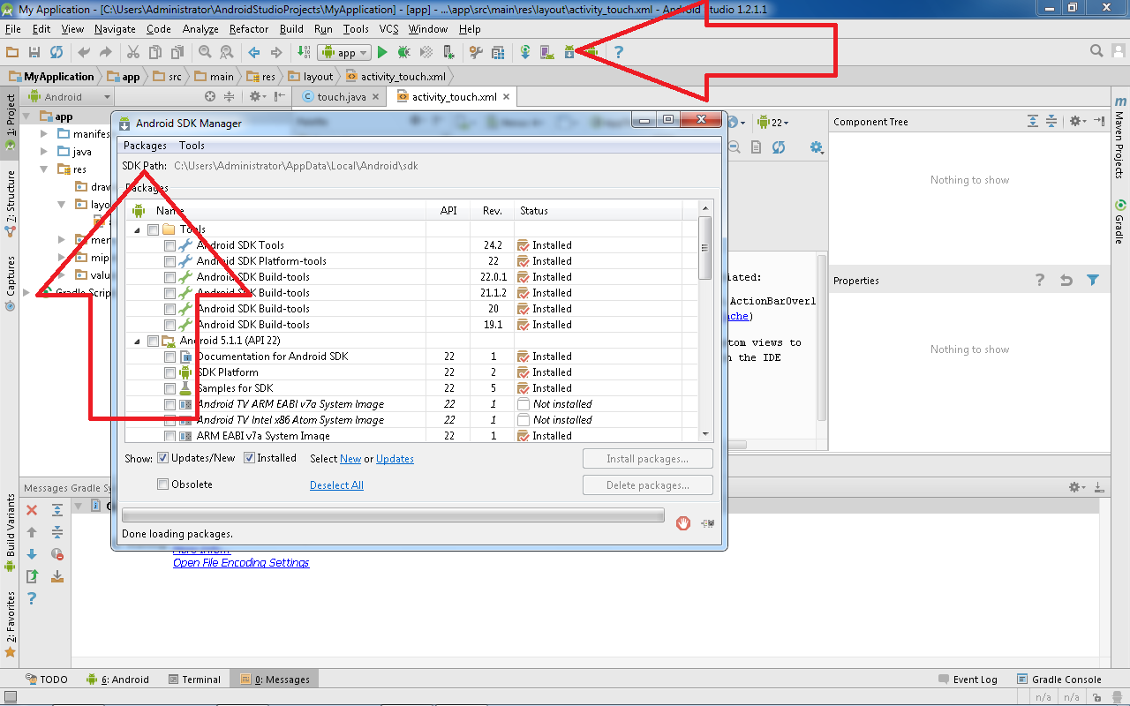Click the res breadcrumb in navigation bar
This screenshot has height=706, width=1130.
click(x=261, y=77)
